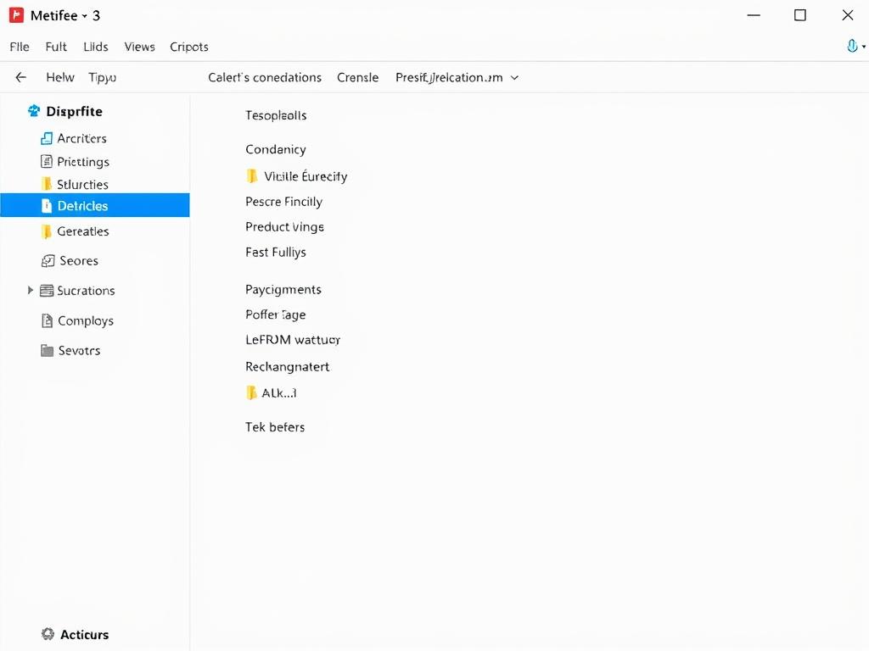Select Calert's conedations tab
869x651 pixels.
tap(265, 77)
